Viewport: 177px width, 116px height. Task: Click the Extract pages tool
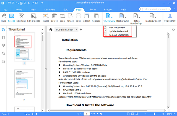(87, 18)
